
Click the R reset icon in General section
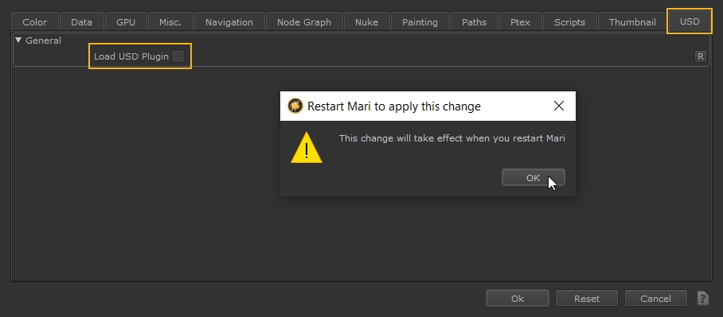tap(701, 56)
